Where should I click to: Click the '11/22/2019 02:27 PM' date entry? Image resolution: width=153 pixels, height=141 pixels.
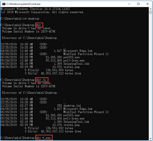17,106
